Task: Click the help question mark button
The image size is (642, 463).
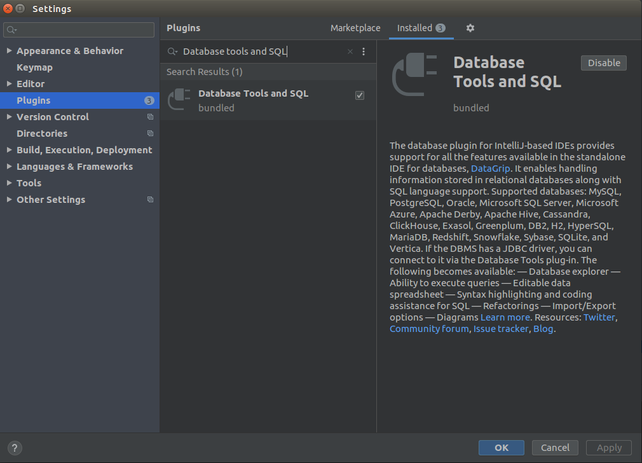Action: 15,448
